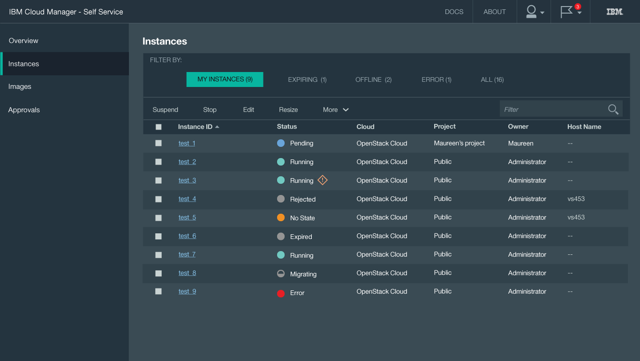This screenshot has width=640, height=361.
Task: Tick the checkbox for test_4
Action: coord(158,199)
